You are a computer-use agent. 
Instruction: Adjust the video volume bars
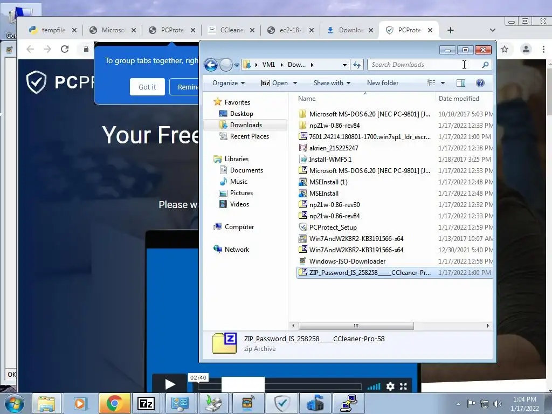pos(374,387)
